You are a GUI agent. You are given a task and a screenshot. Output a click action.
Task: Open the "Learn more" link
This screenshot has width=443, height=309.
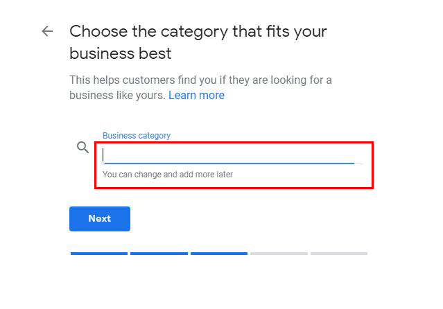tap(196, 96)
